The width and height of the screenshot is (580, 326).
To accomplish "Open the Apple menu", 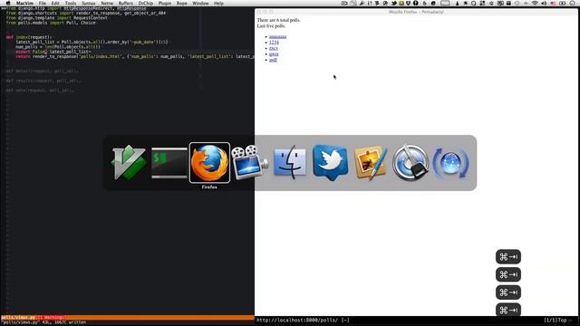I will pyautogui.click(x=8, y=3).
